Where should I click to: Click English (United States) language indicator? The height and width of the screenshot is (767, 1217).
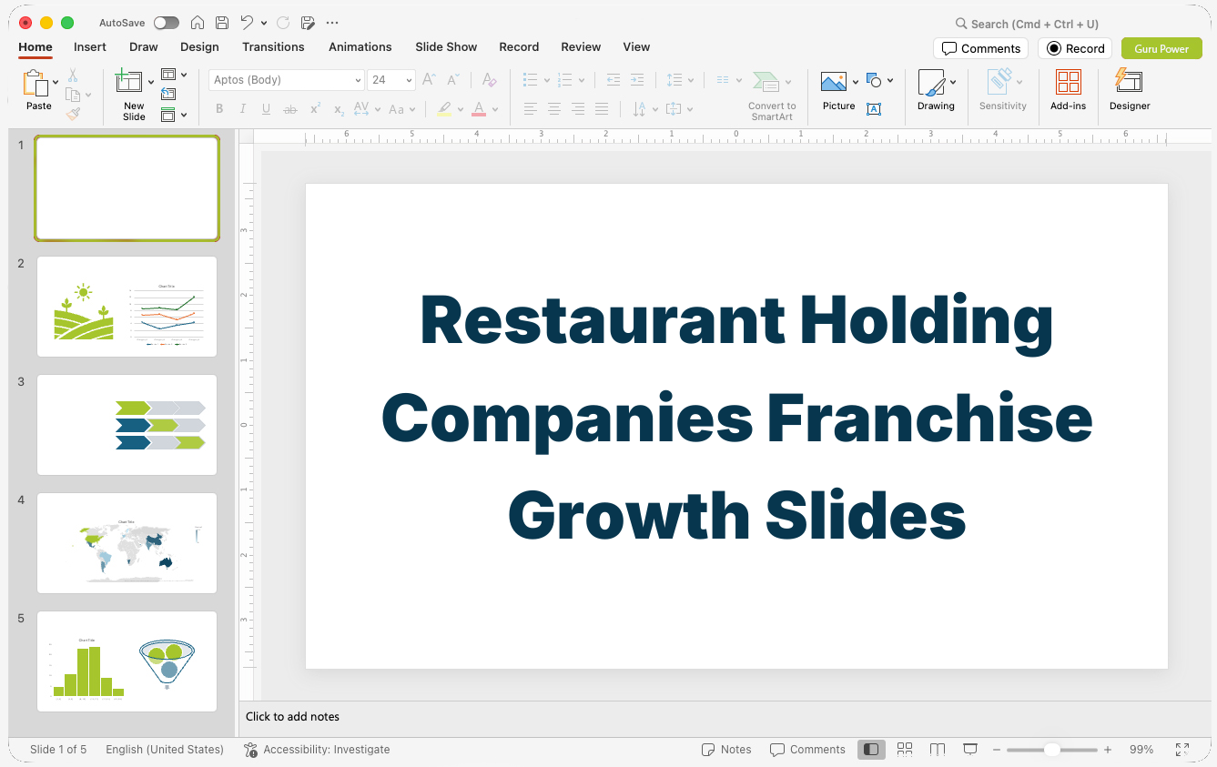pyautogui.click(x=165, y=750)
